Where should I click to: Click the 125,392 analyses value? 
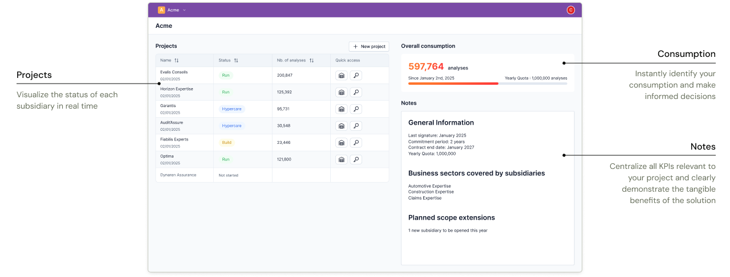point(285,92)
